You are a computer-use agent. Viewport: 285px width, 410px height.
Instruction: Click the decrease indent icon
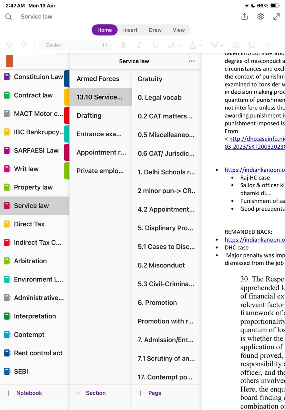click(x=268, y=45)
